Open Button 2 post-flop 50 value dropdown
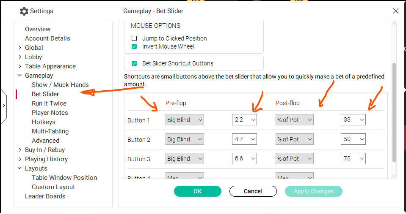The height and width of the screenshot is (214, 406). tap(353, 139)
